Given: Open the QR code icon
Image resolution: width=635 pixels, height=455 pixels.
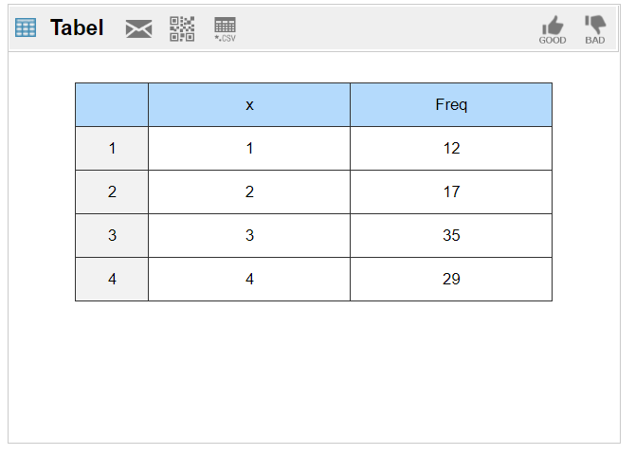Looking at the screenshot, I should point(182,29).
